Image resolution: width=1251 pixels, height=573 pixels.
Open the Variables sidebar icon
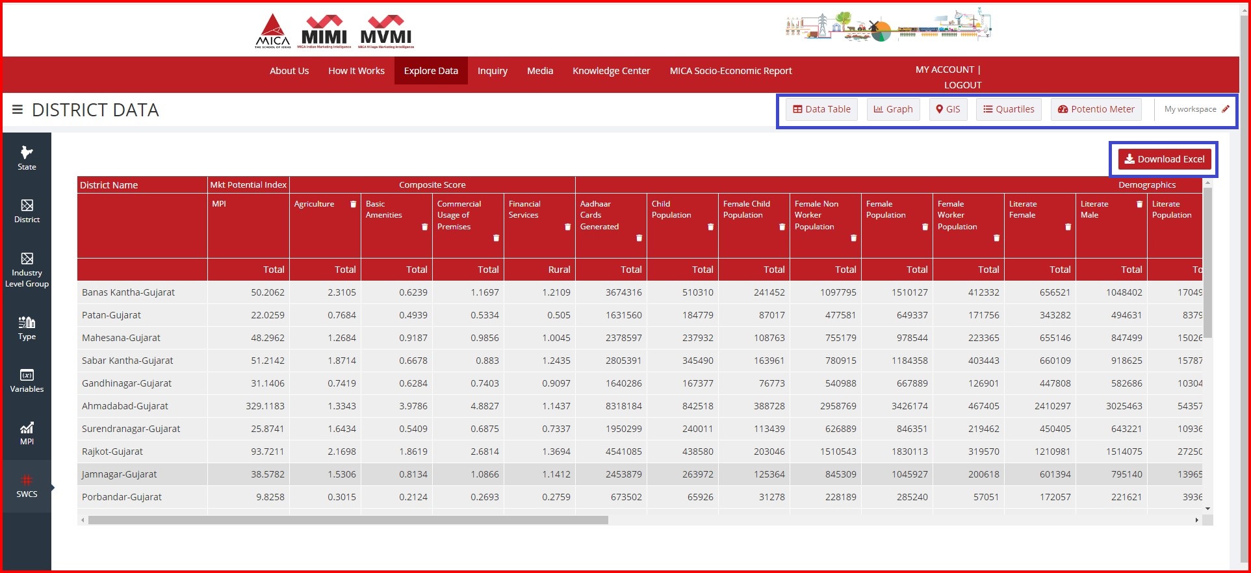(x=27, y=381)
